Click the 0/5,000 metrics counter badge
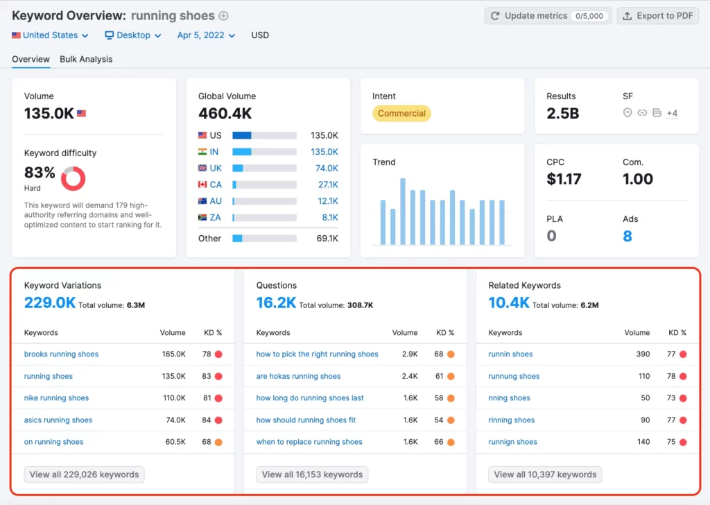 click(x=589, y=16)
